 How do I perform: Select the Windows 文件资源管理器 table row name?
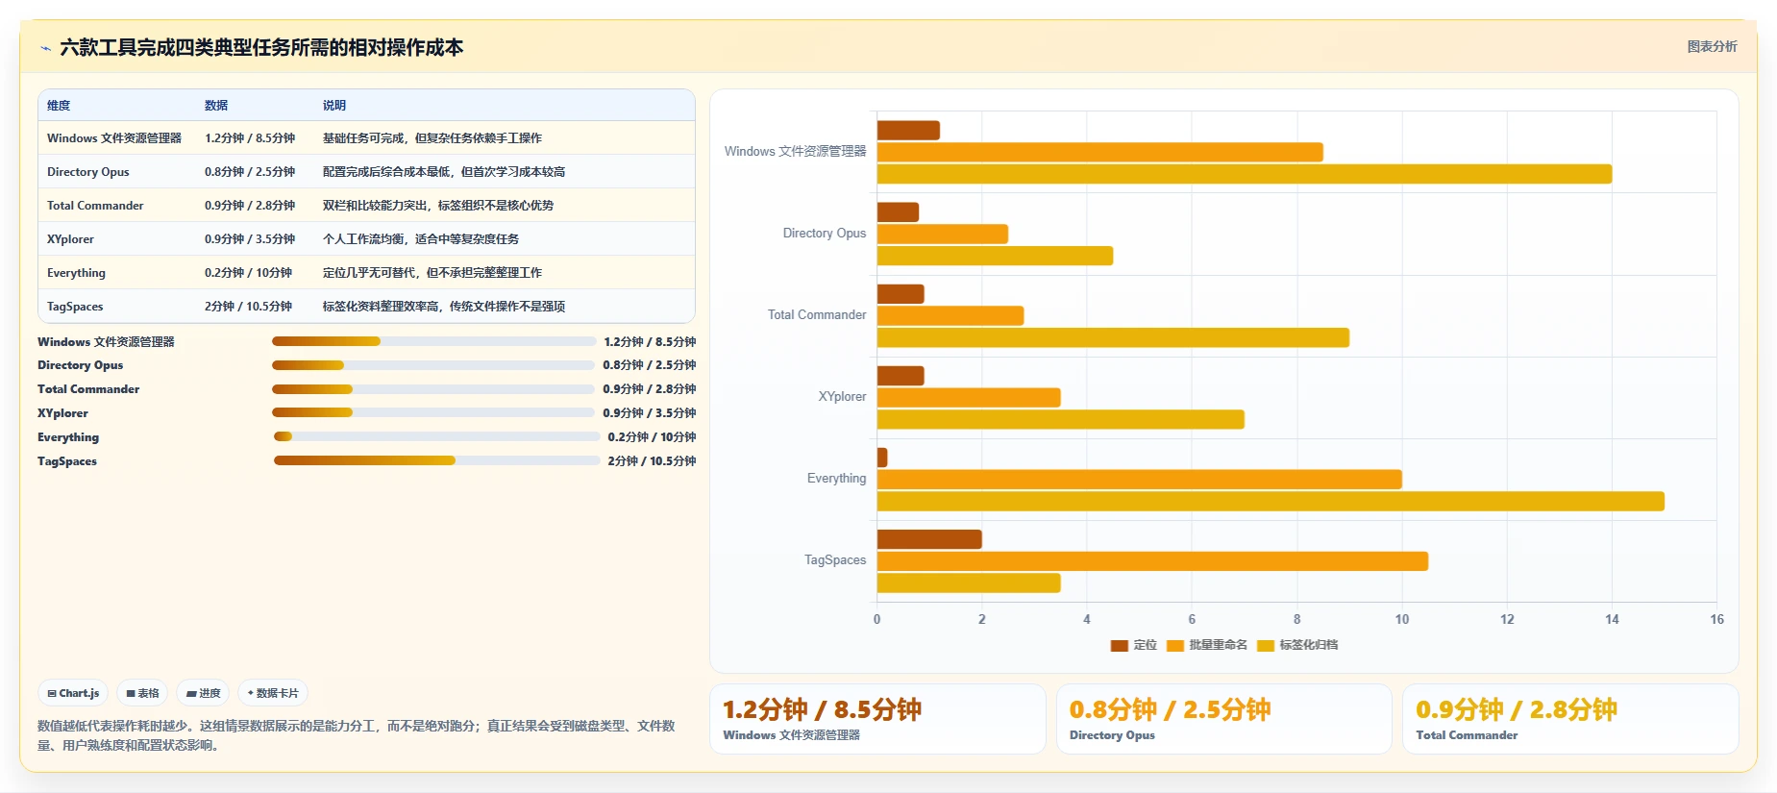coord(114,138)
